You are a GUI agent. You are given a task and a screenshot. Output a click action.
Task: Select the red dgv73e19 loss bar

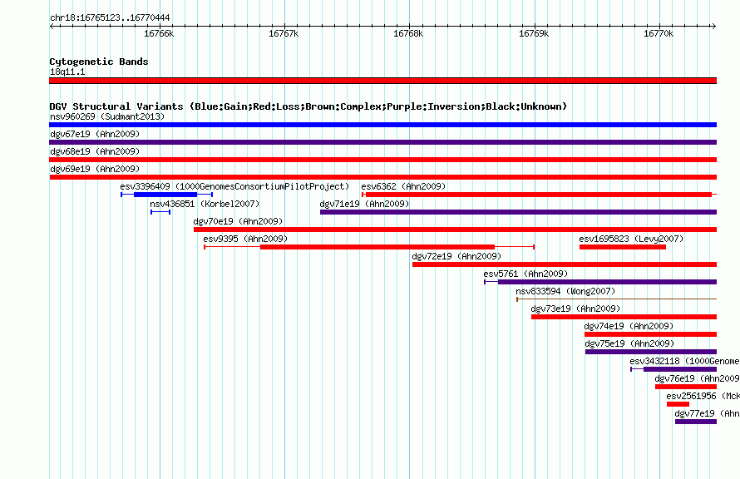tap(624, 317)
